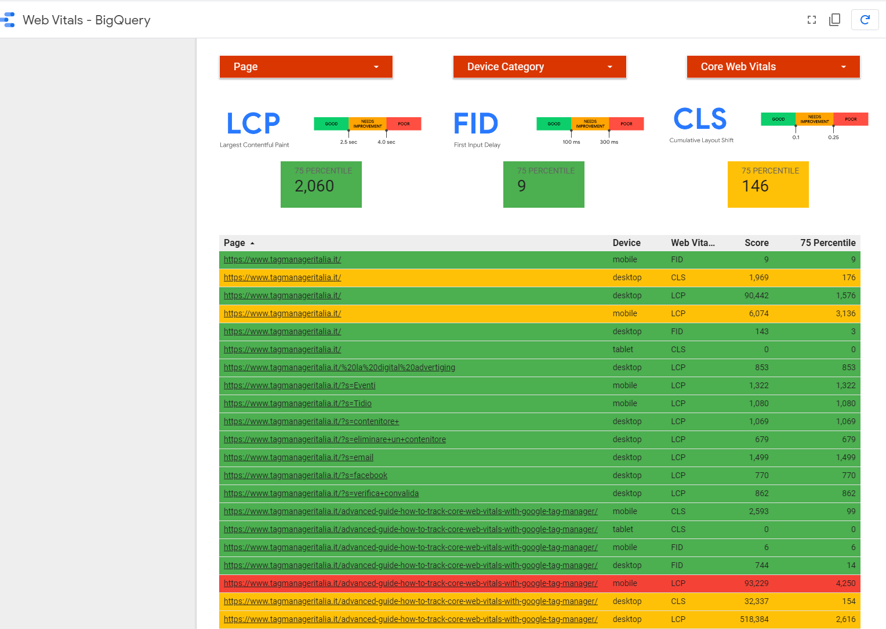Open the core-web-vitals guide page link
This screenshot has width=886, height=629.
click(411, 511)
